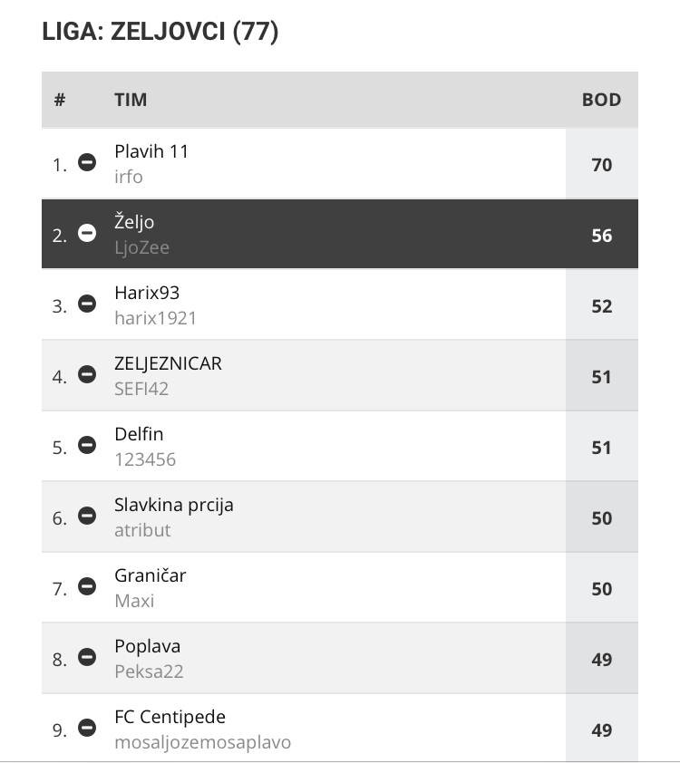Click the minus icon beside Poplava
Image resolution: width=680 pixels, height=763 pixels.
[x=87, y=657]
